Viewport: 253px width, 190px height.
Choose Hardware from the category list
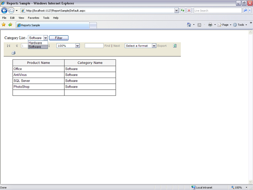(38, 43)
